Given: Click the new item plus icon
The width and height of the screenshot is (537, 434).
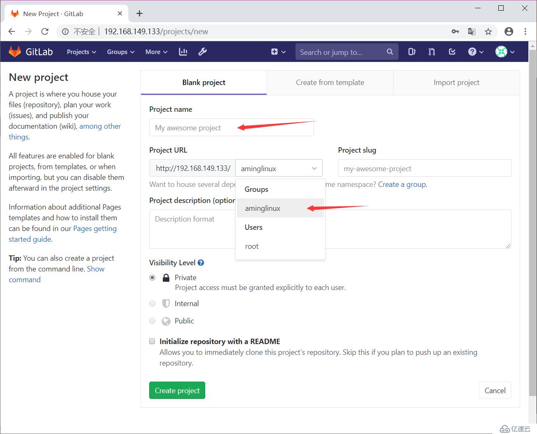Looking at the screenshot, I should [x=274, y=52].
